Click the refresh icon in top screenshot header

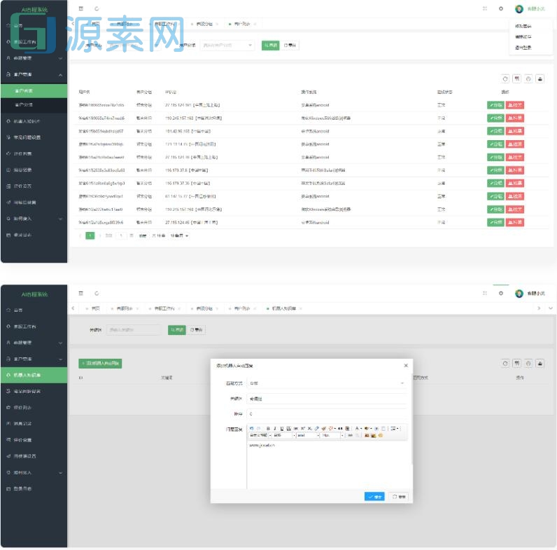(x=97, y=8)
